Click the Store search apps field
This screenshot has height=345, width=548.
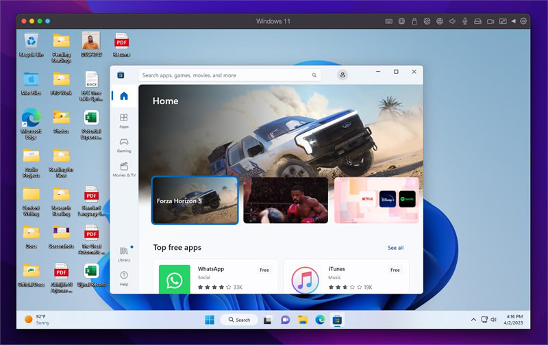[229, 75]
